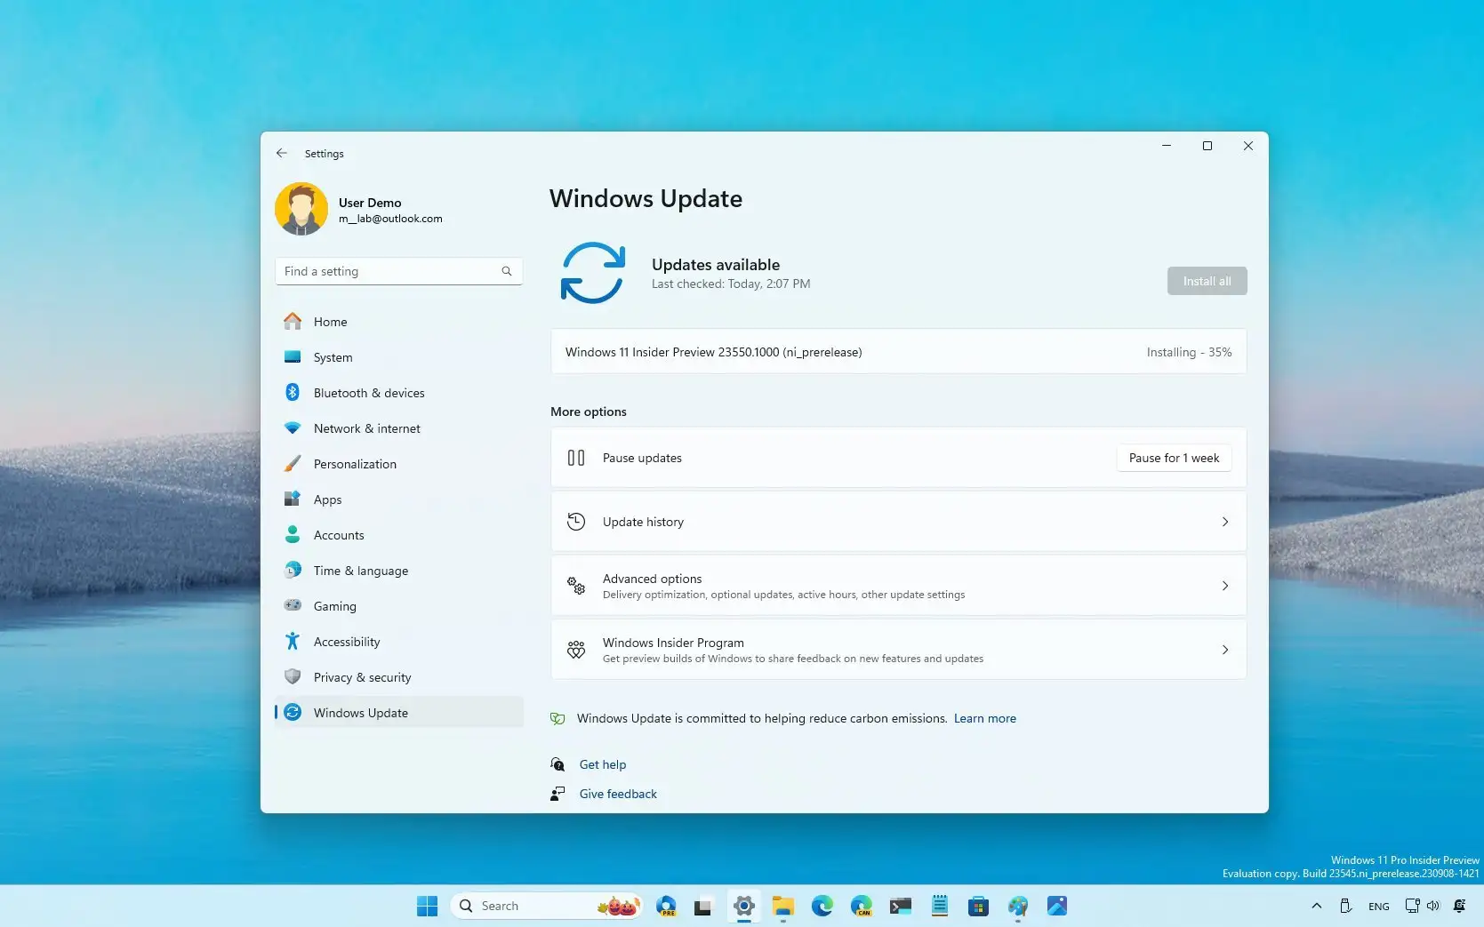Open Terminal from taskbar
The width and height of the screenshot is (1484, 927).
click(x=901, y=906)
